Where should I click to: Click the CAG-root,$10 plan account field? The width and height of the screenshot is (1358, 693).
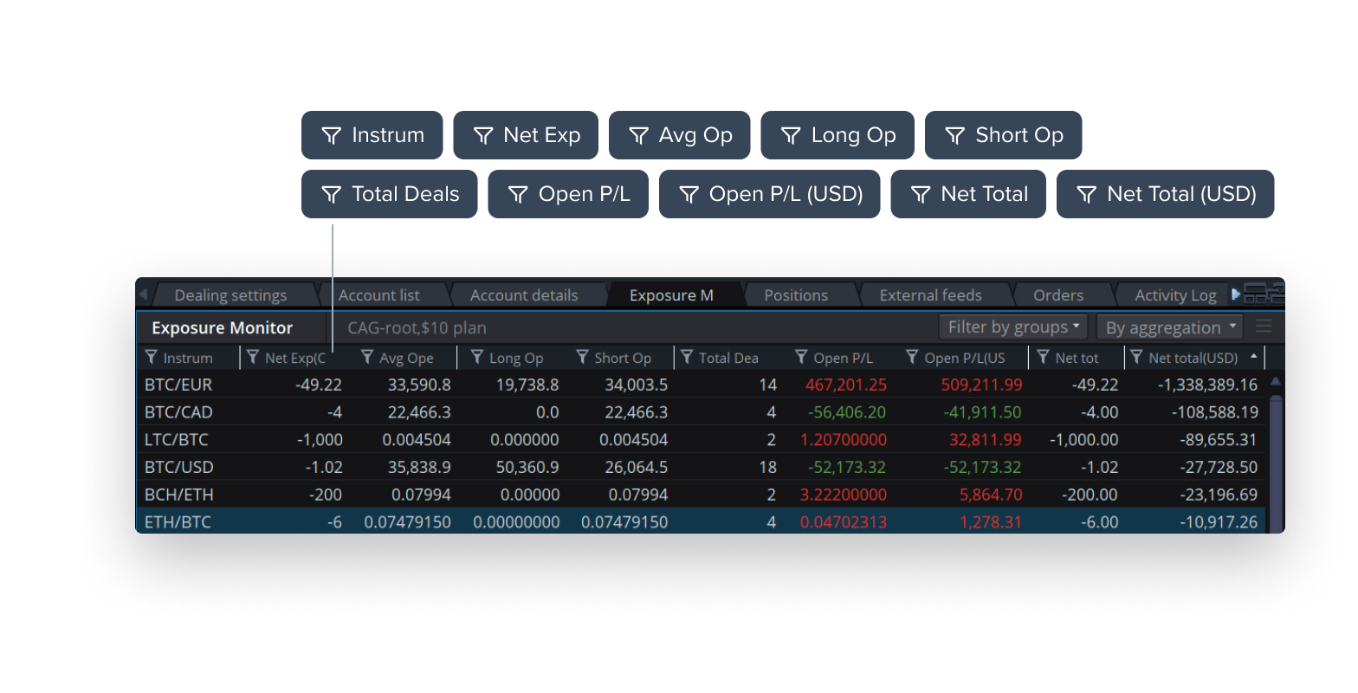click(417, 328)
